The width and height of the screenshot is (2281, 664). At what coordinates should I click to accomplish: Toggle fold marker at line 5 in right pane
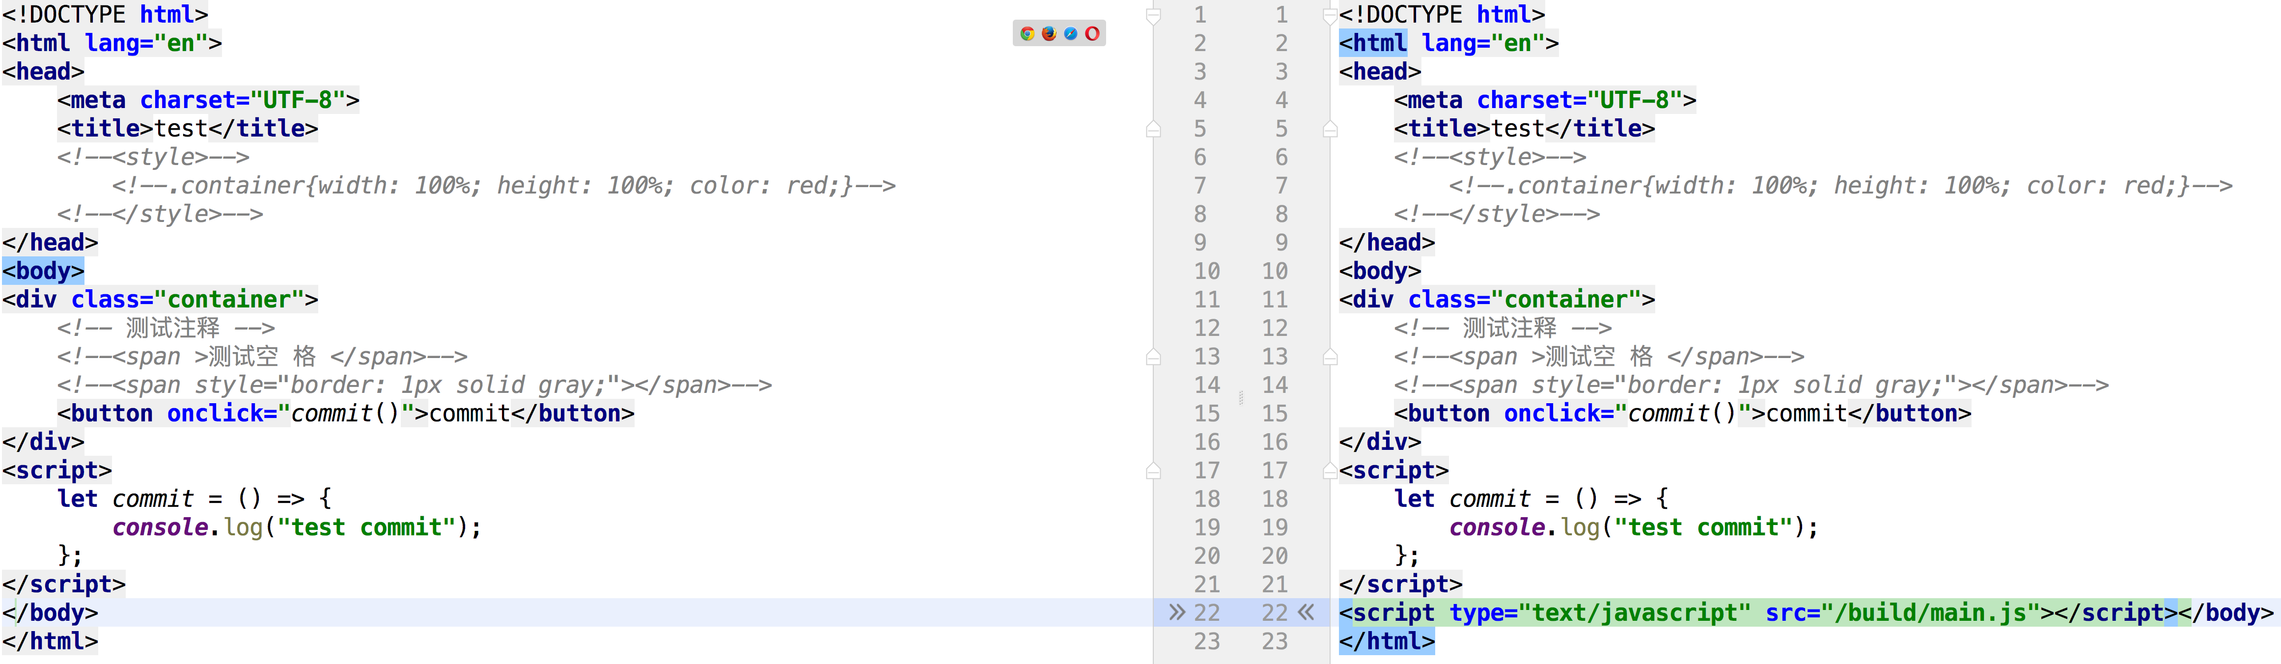tap(1330, 129)
